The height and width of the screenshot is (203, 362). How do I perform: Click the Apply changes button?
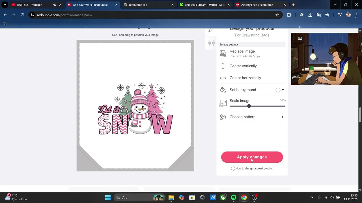click(x=252, y=157)
